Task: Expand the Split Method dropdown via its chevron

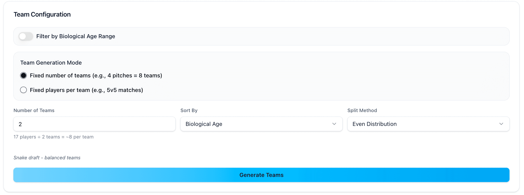Action: pos(501,124)
